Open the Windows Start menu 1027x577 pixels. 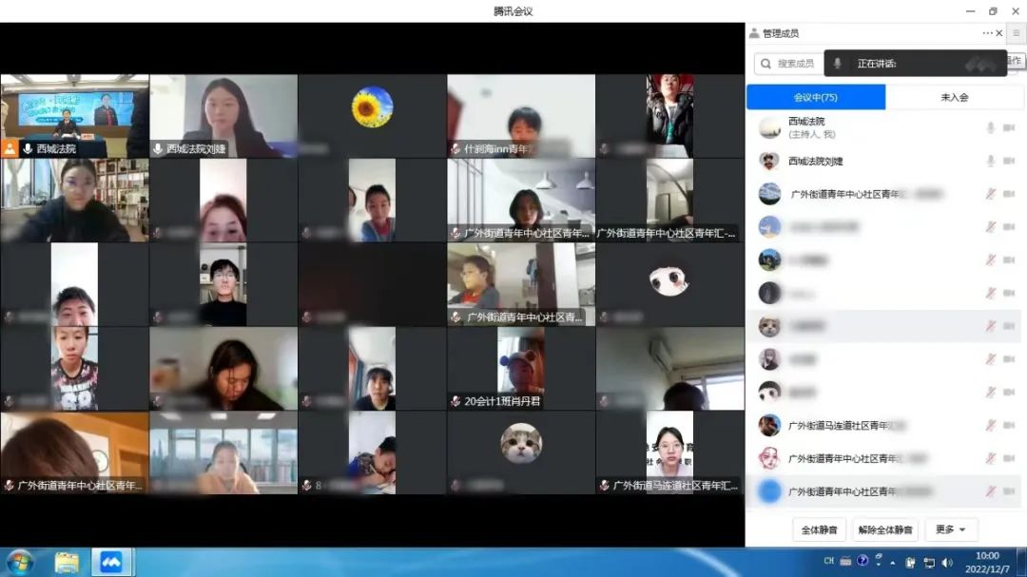[x=20, y=562]
